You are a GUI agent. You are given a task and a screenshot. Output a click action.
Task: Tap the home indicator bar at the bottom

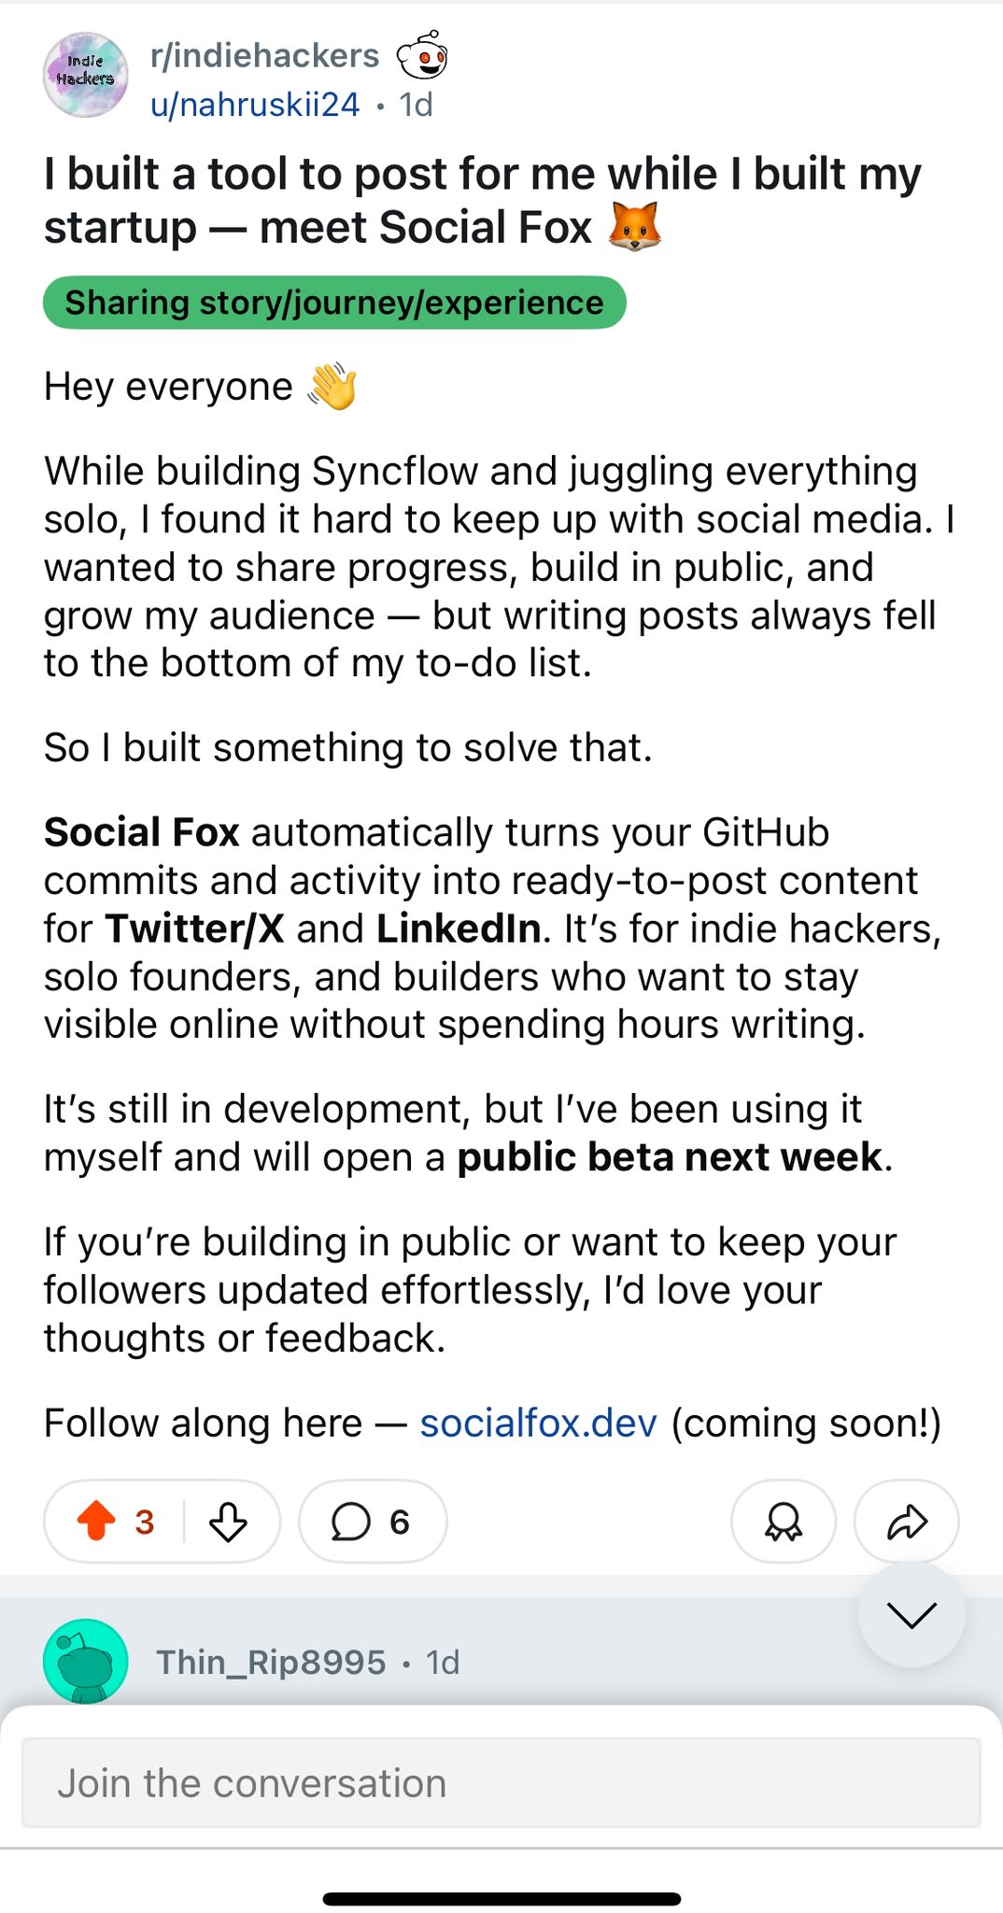click(x=501, y=1898)
